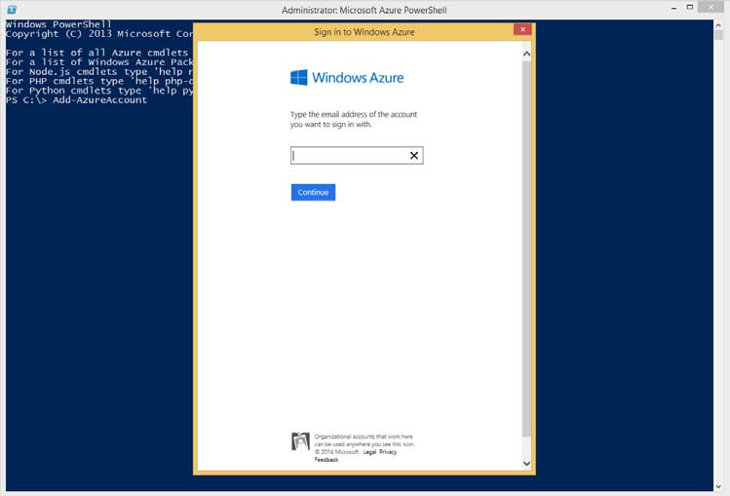
Task: Click the PowerShell window scrollbar down arrow
Action: pos(717,486)
